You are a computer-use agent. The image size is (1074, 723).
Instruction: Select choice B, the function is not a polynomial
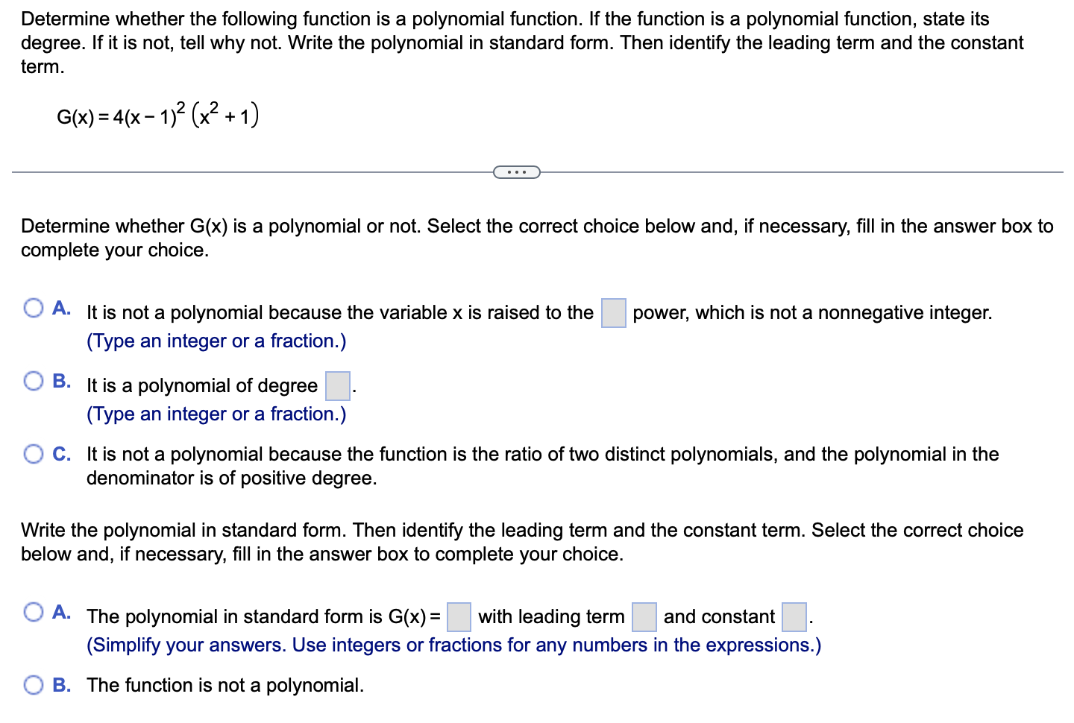[33, 683]
